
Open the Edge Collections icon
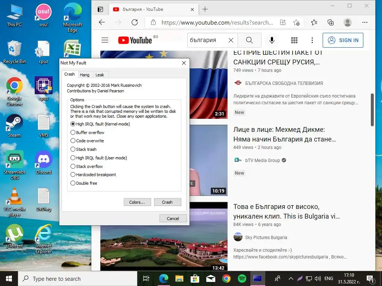331,22
